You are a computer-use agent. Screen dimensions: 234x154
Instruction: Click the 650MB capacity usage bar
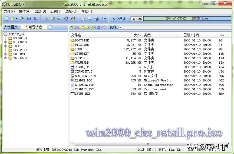[187, 18]
